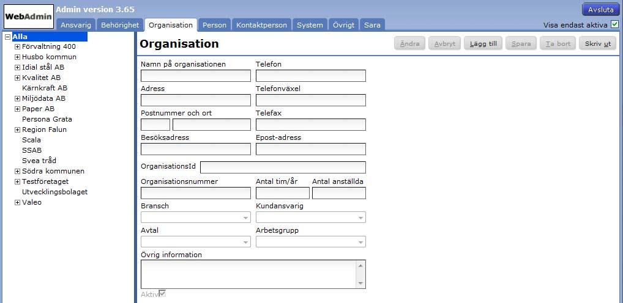Image resolution: width=623 pixels, height=303 pixels.
Task: Open the Sara tab
Action: pos(372,25)
